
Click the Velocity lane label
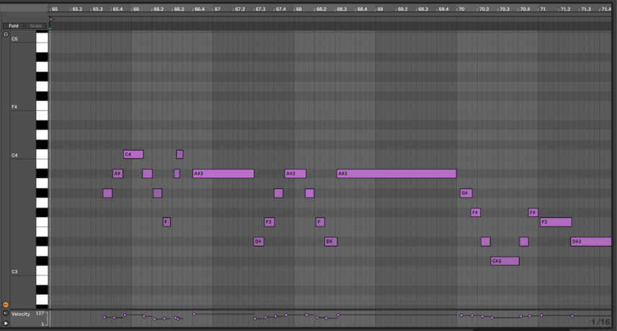(x=20, y=314)
